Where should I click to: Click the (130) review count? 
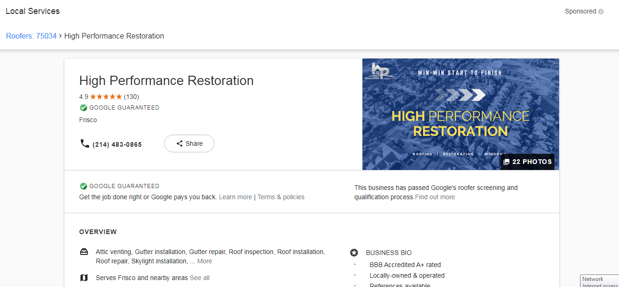pyautogui.click(x=131, y=97)
